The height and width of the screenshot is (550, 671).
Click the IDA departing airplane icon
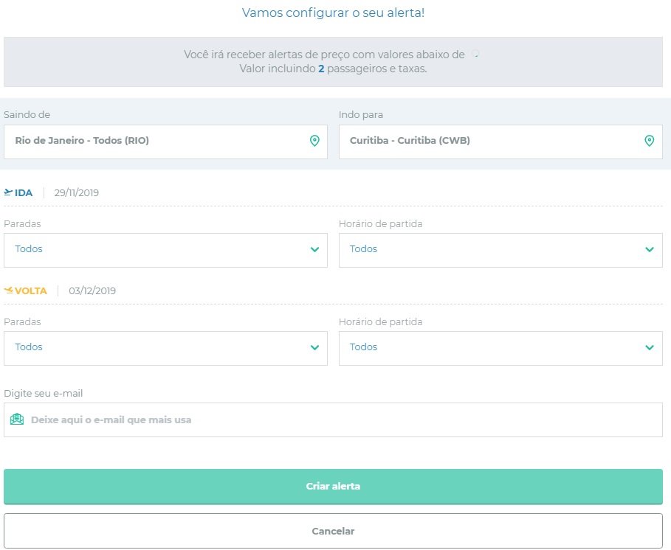click(x=7, y=192)
